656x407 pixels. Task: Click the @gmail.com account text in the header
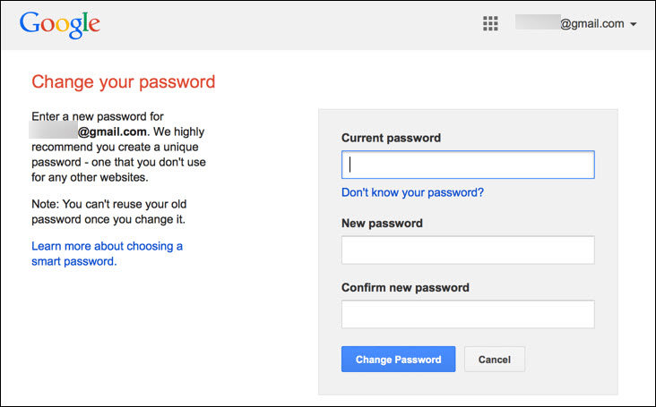[592, 24]
